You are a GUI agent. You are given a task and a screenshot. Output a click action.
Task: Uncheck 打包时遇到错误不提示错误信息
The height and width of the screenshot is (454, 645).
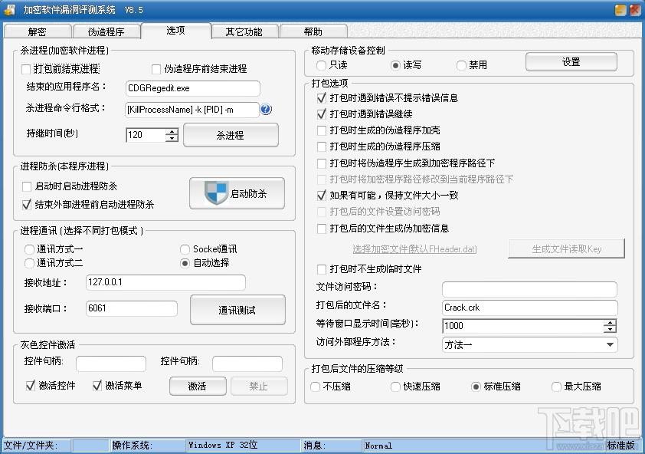[322, 98]
